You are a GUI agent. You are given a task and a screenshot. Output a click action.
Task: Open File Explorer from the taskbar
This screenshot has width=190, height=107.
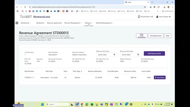[97, 104]
